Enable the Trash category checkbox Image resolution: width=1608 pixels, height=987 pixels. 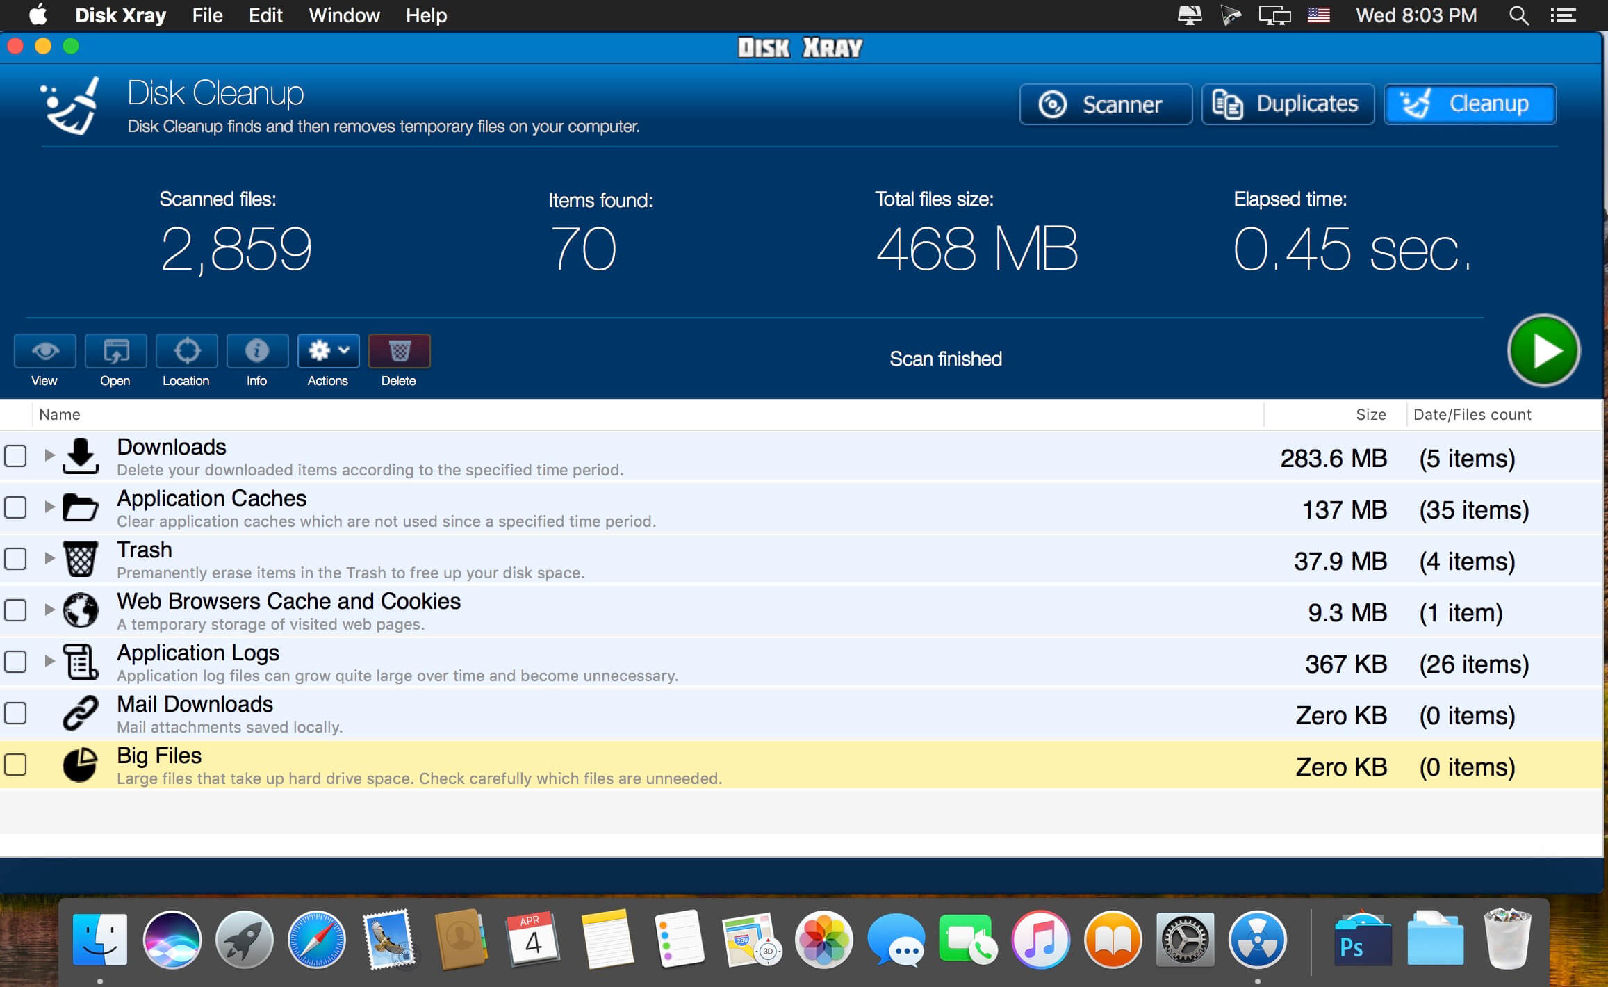pyautogui.click(x=15, y=560)
